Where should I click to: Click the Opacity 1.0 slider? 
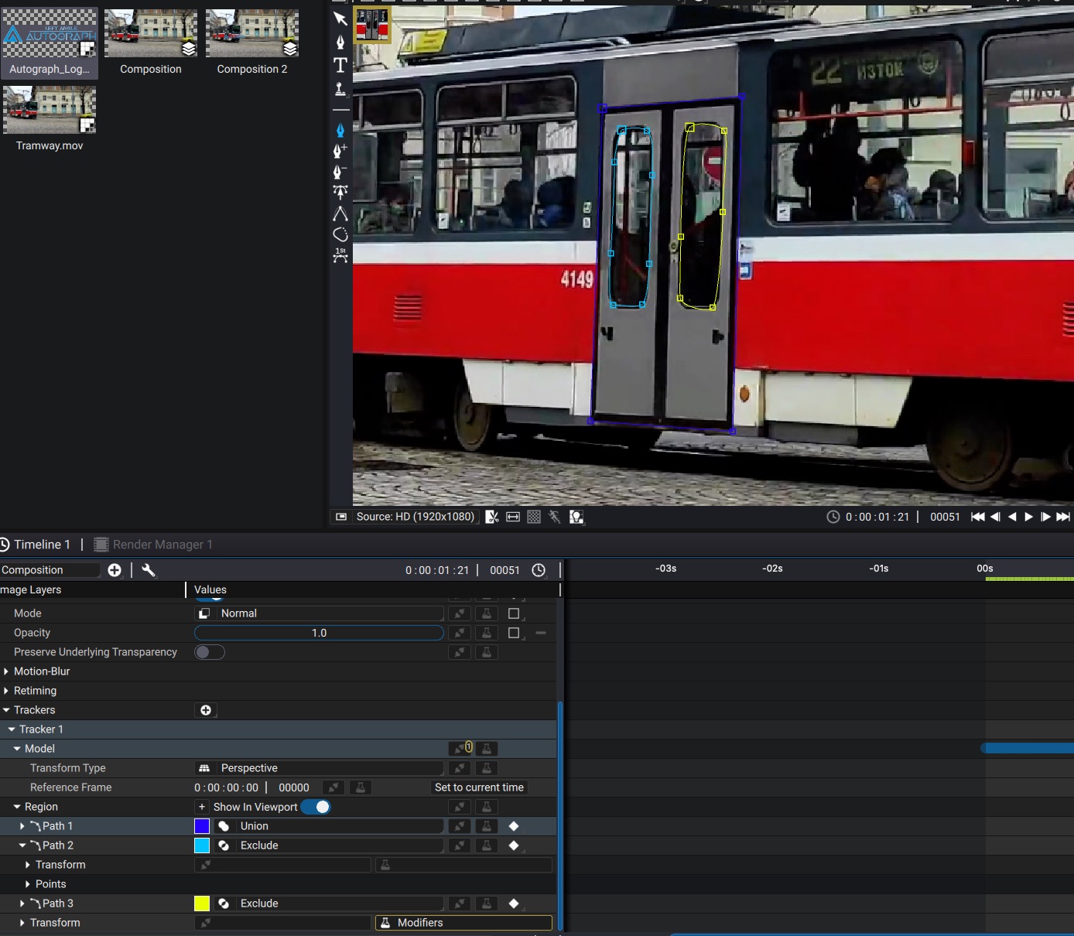click(x=319, y=633)
